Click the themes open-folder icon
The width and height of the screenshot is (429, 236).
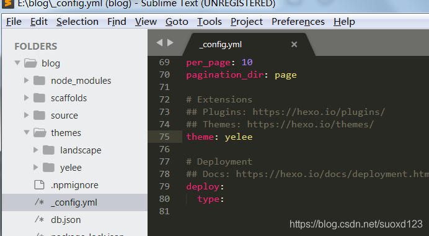[40, 133]
